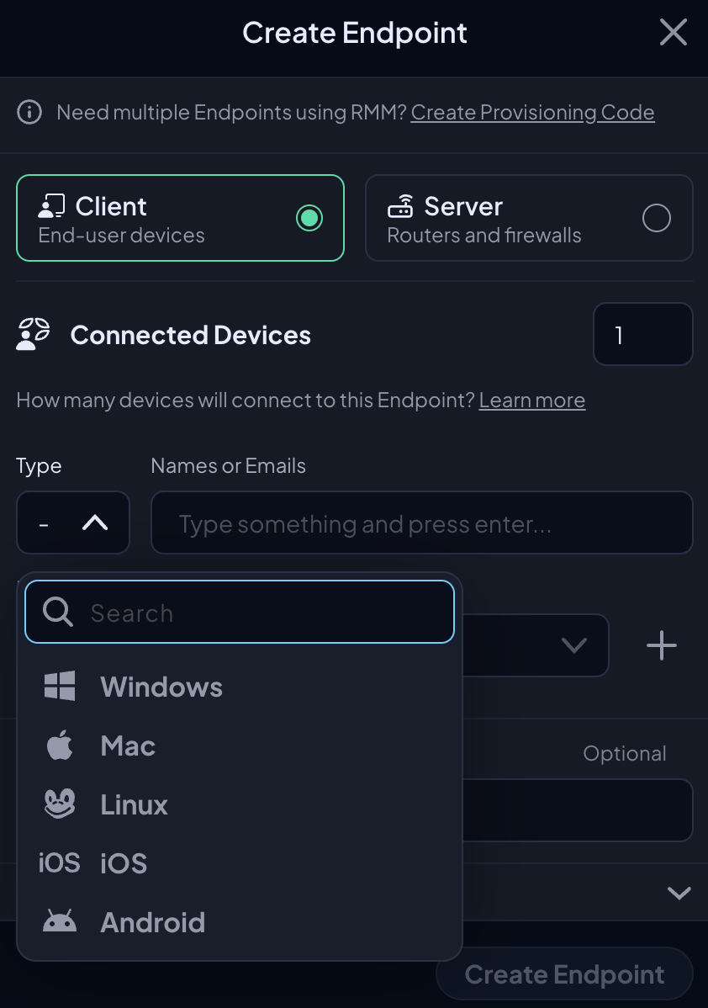Click the Connected Devices number field
The height and width of the screenshot is (1008, 708).
click(643, 334)
